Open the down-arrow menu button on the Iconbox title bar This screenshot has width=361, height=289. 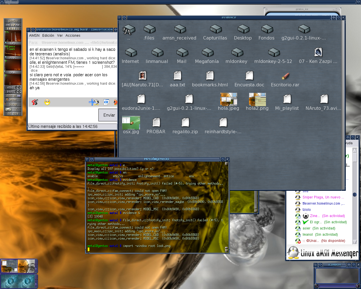pyautogui.click(x=320, y=265)
